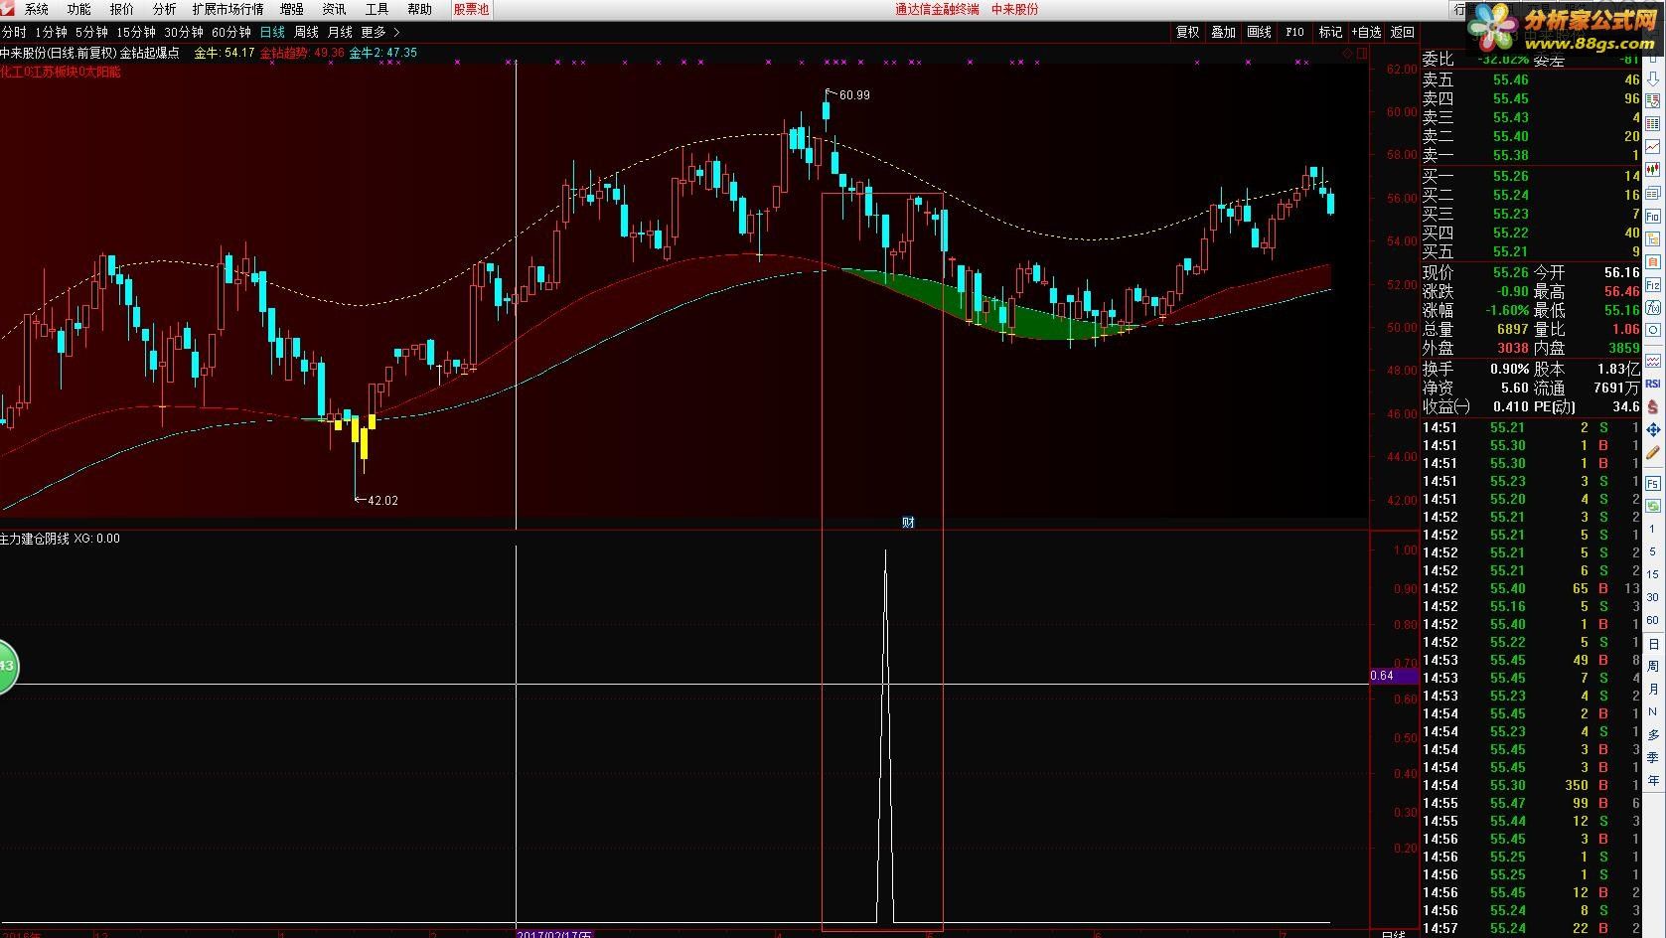Select 60-minute period in right sidebar
The image size is (1666, 938).
(1653, 621)
